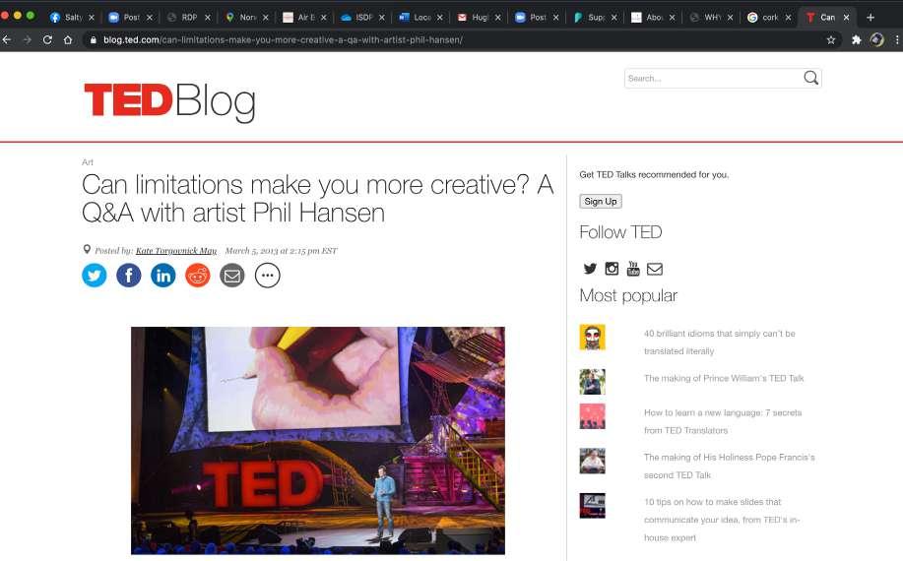The height and width of the screenshot is (561, 903).
Task: Open TED email newsletter envelope icon in sidebar
Action: 655,269
